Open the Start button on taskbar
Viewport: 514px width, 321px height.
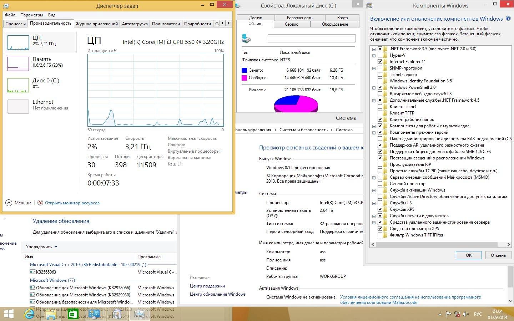9,314
